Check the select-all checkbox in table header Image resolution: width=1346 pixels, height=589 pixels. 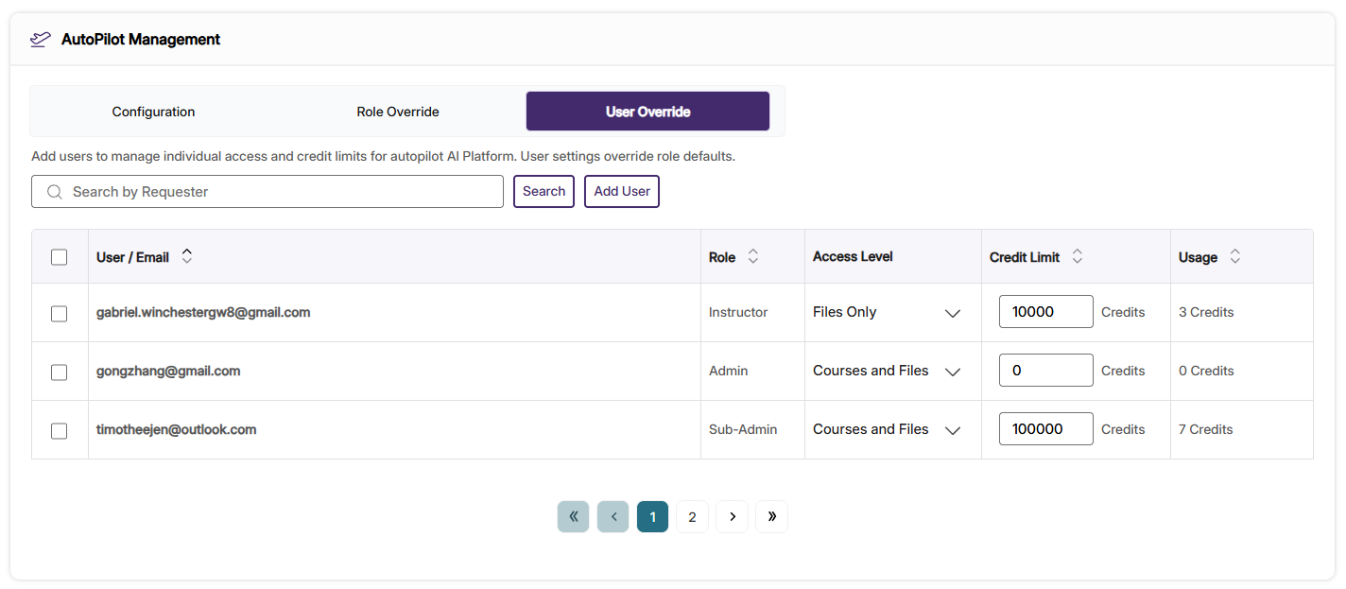coord(60,256)
